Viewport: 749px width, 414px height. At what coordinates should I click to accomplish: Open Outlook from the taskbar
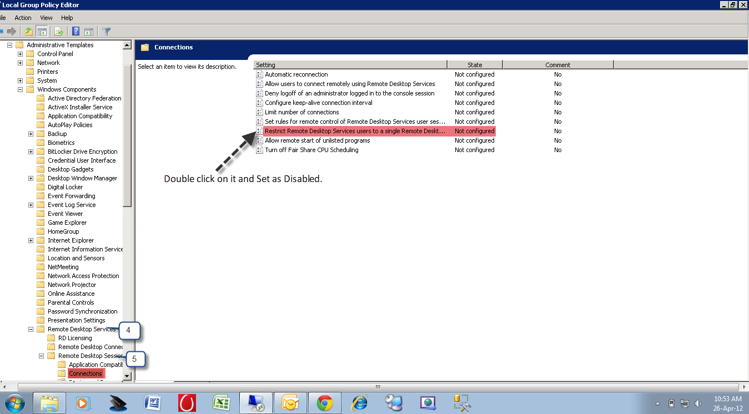[290, 403]
